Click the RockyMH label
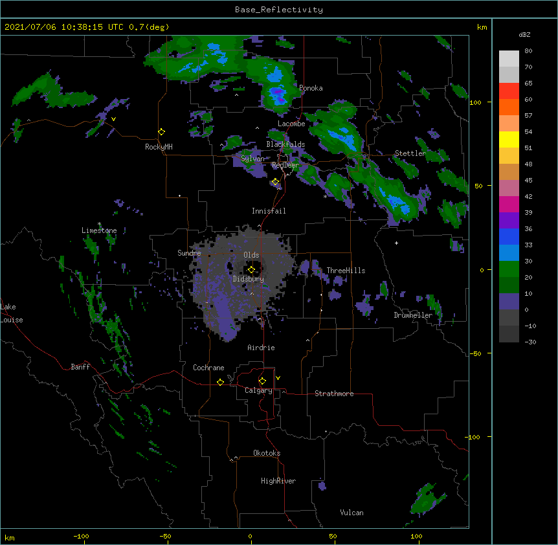 [x=159, y=147]
